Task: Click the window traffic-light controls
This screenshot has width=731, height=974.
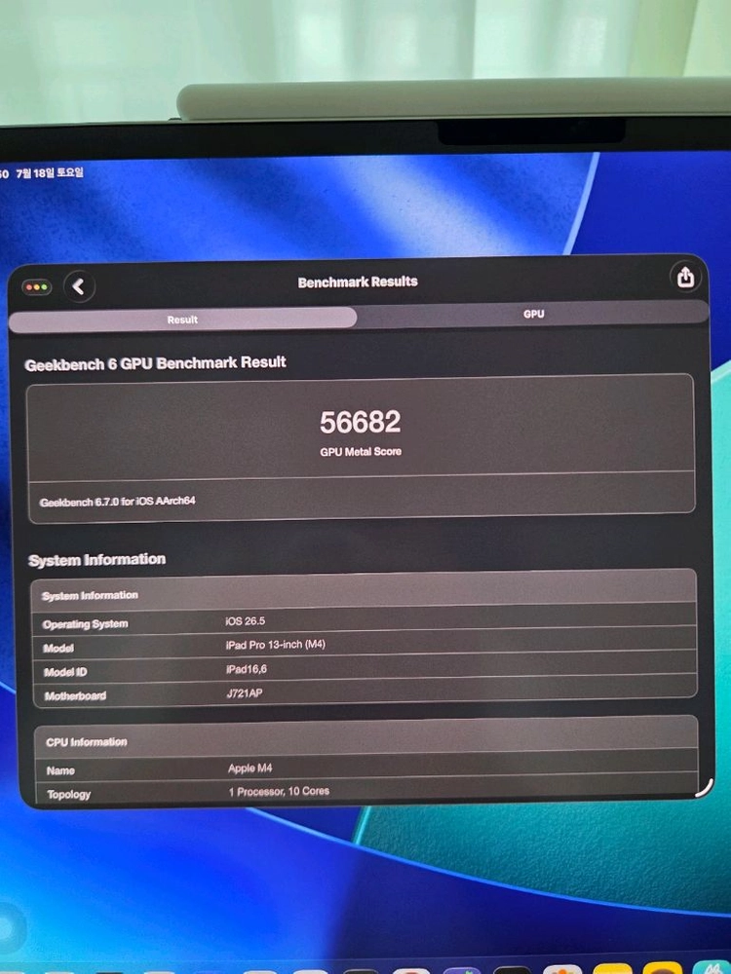Action: (36, 287)
